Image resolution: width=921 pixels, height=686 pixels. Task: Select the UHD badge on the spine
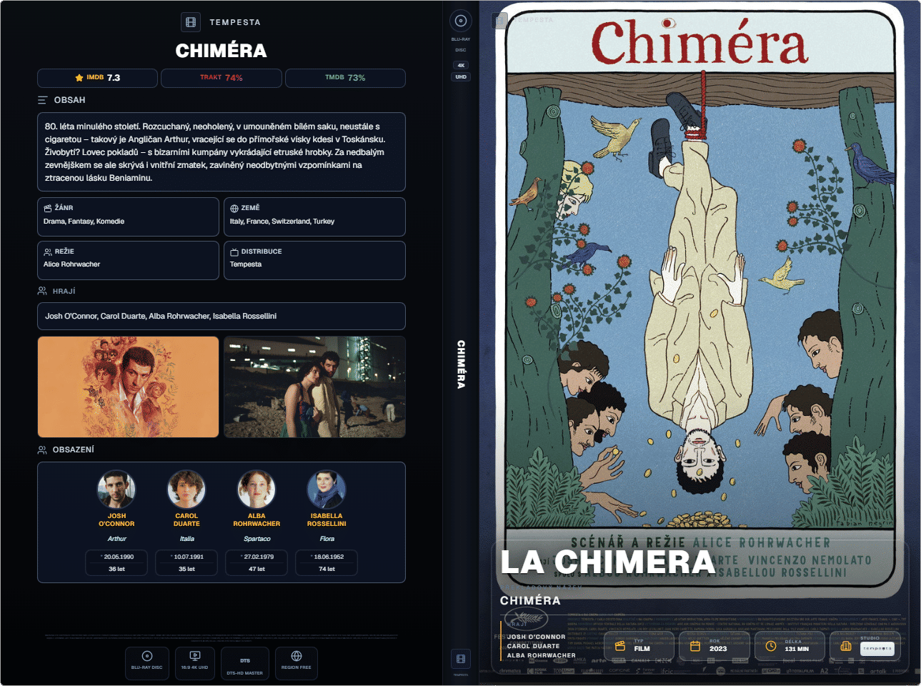coord(461,76)
